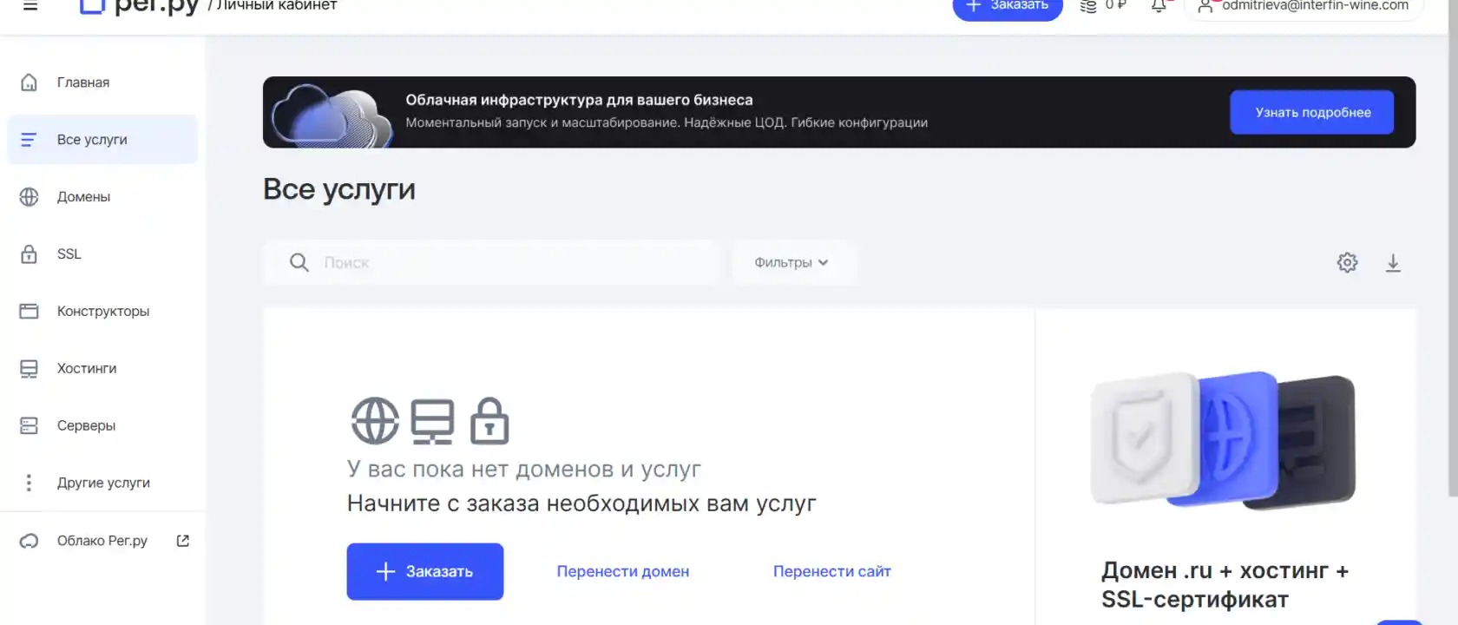Click the promo bundle illustration
This screenshot has height=625, width=1458.
point(1223,440)
